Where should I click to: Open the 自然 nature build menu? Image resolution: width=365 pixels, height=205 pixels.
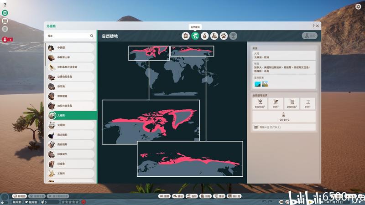click(192, 196)
